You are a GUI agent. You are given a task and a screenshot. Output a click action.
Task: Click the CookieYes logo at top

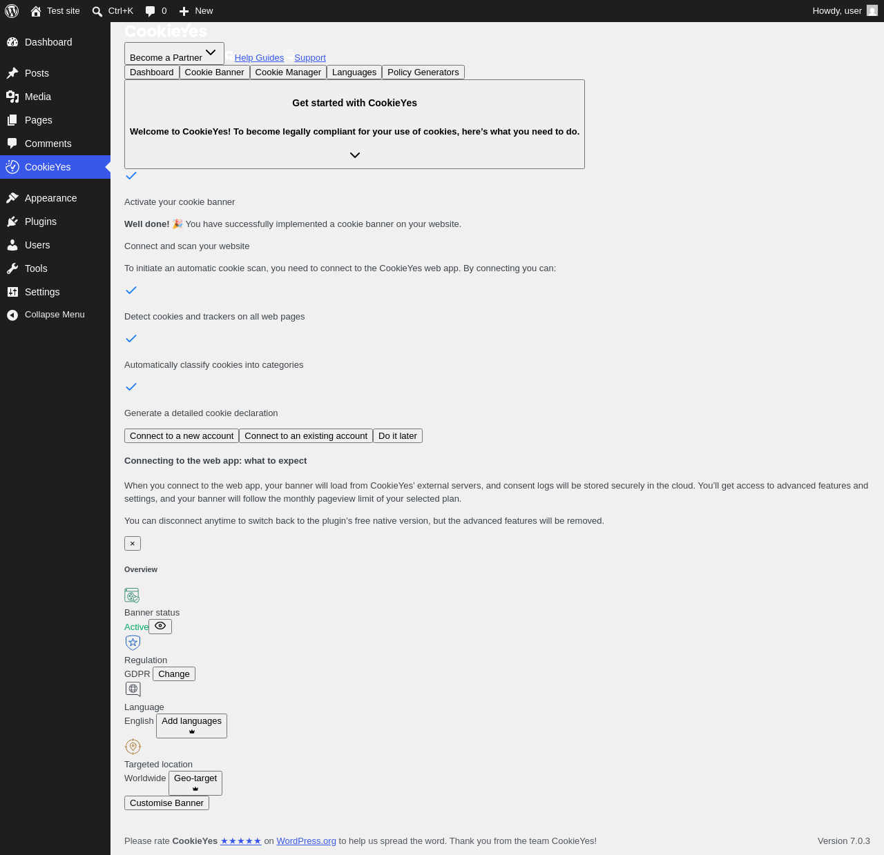pyautogui.click(x=166, y=31)
